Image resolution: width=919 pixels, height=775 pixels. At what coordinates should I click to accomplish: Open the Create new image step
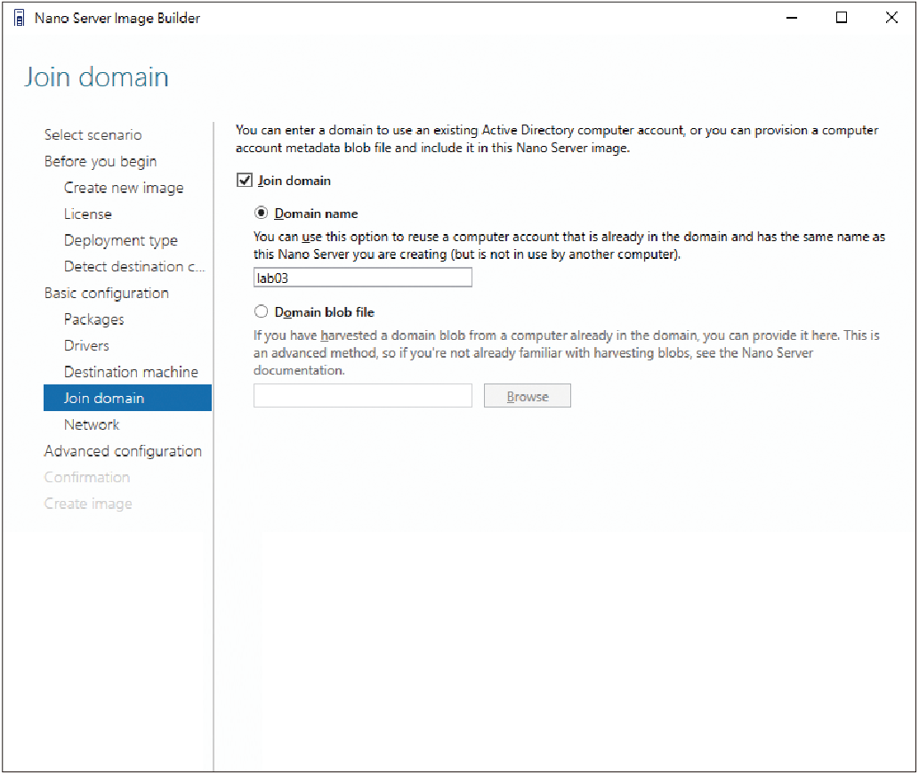[124, 188]
